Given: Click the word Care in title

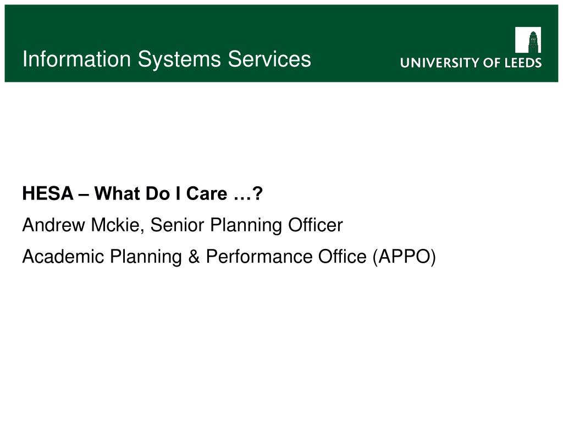Looking at the screenshot, I should (207, 194).
